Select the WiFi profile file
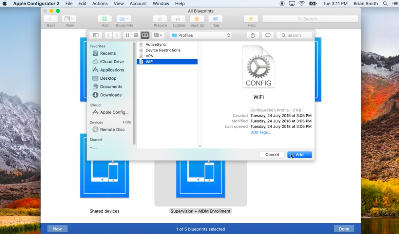Image resolution: width=399 pixels, height=234 pixels. (x=167, y=62)
